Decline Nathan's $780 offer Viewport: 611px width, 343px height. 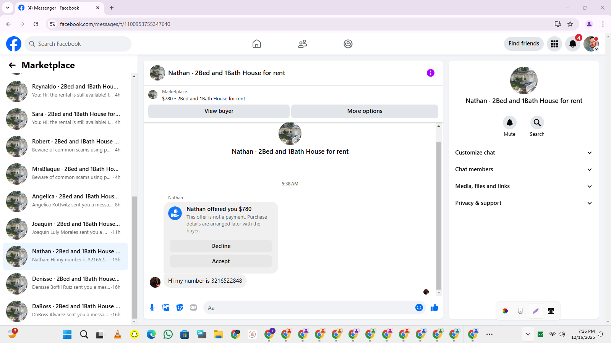tap(221, 246)
